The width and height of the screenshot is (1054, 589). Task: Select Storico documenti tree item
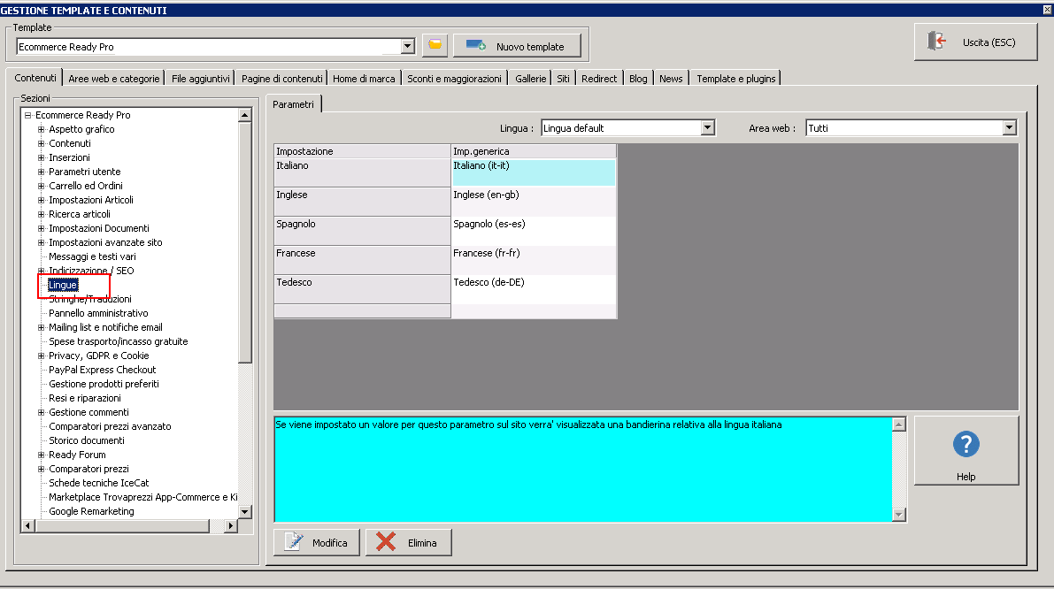pyautogui.click(x=87, y=440)
